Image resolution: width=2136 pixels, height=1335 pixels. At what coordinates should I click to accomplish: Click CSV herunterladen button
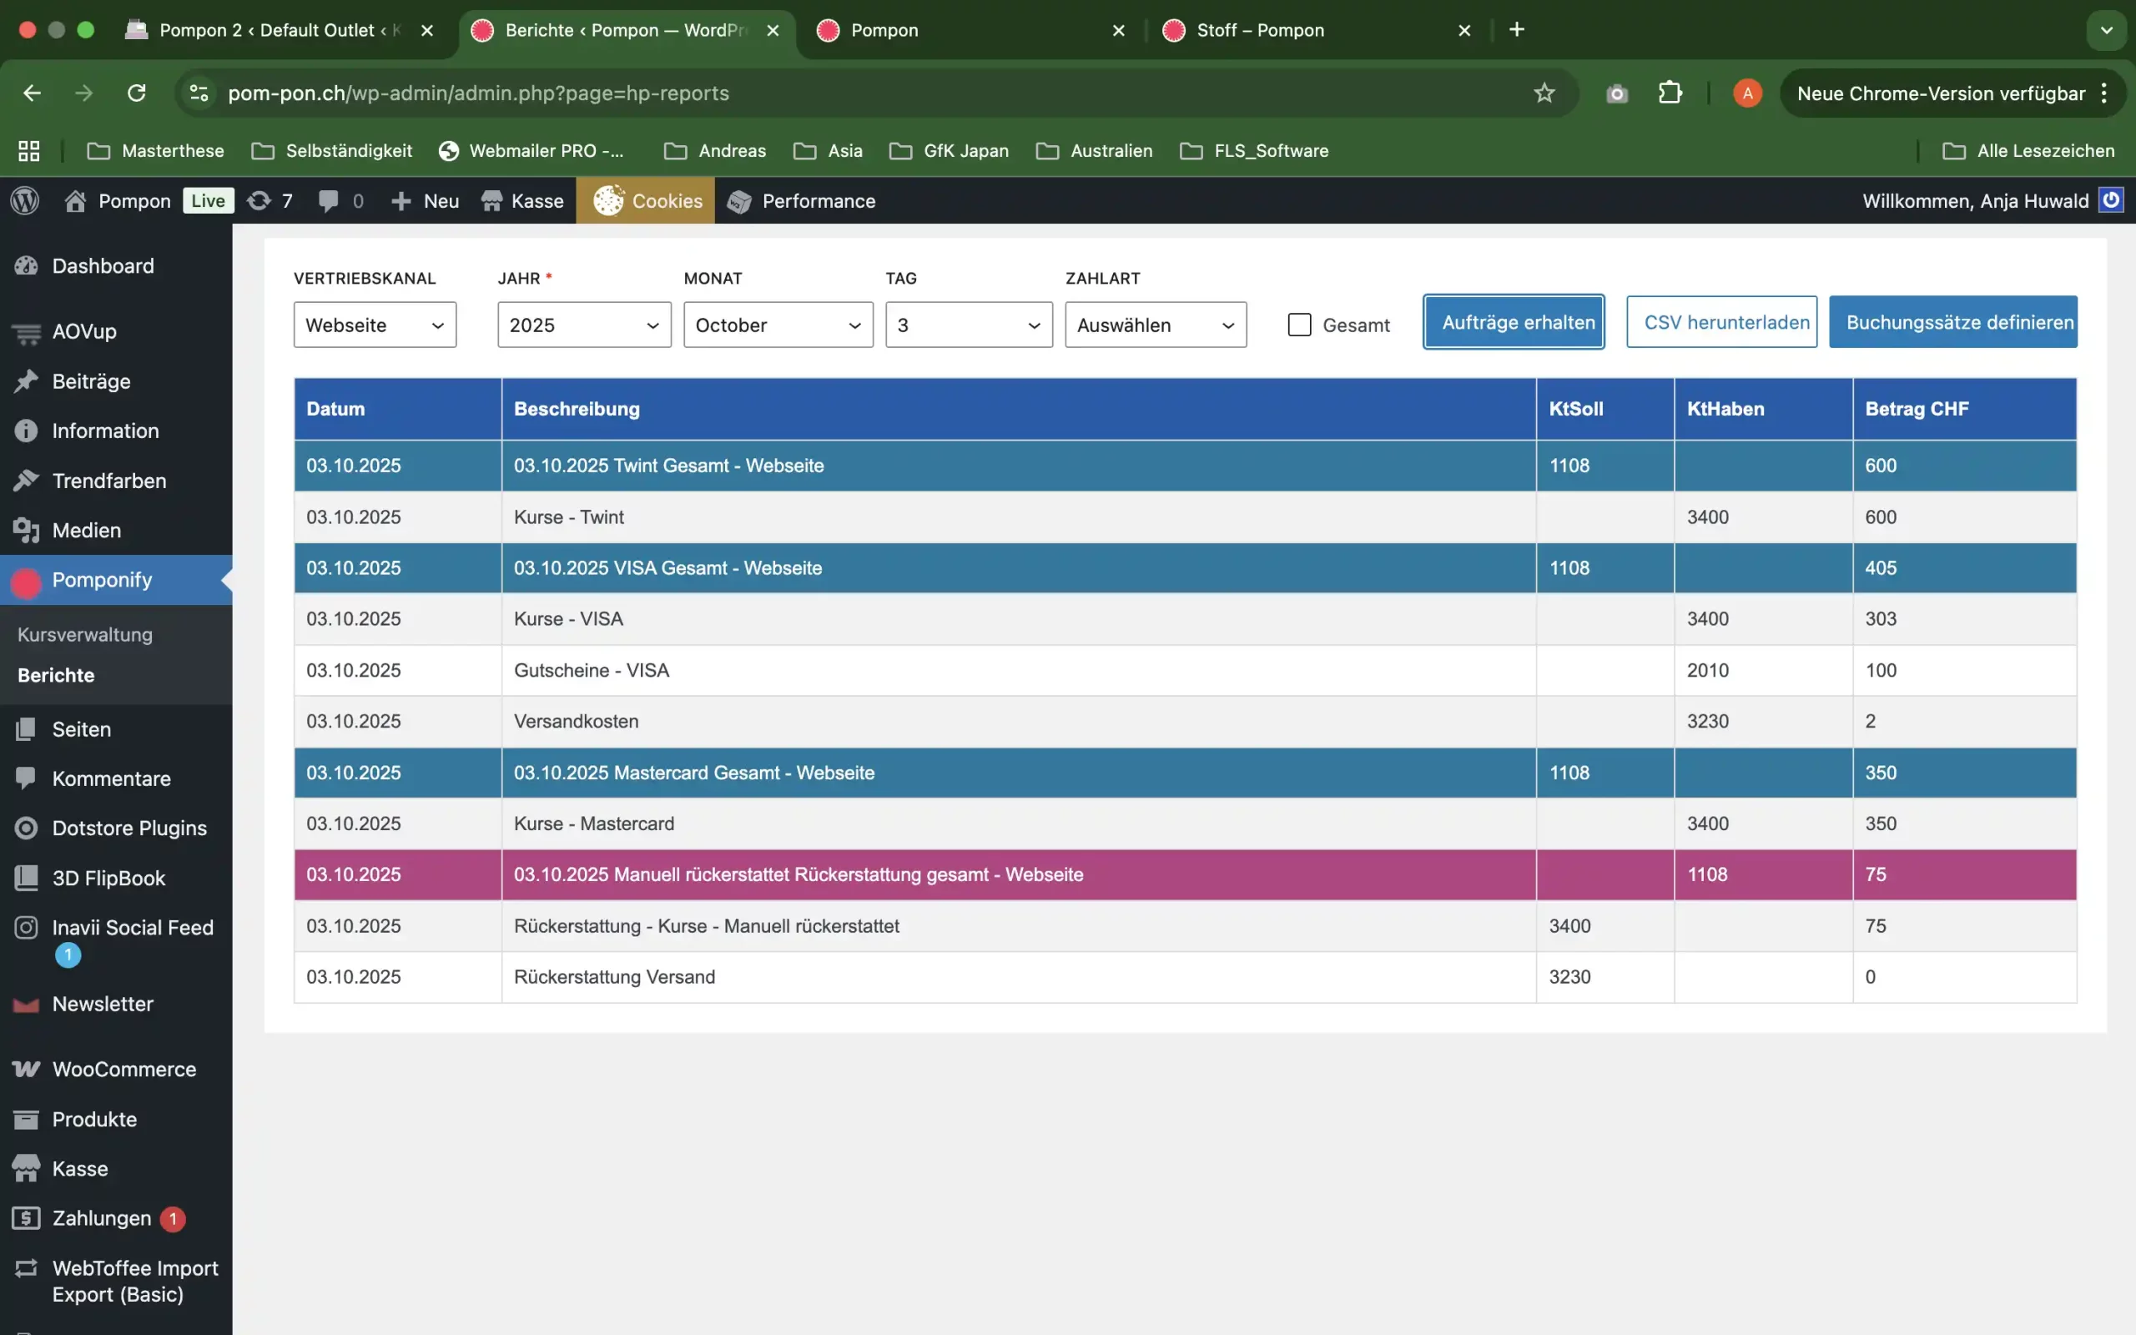coord(1721,322)
